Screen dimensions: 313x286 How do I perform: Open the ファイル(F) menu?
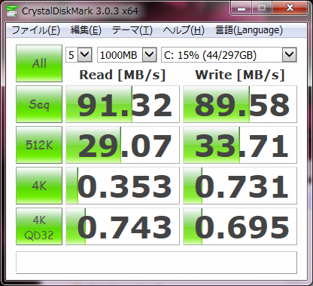(35, 30)
